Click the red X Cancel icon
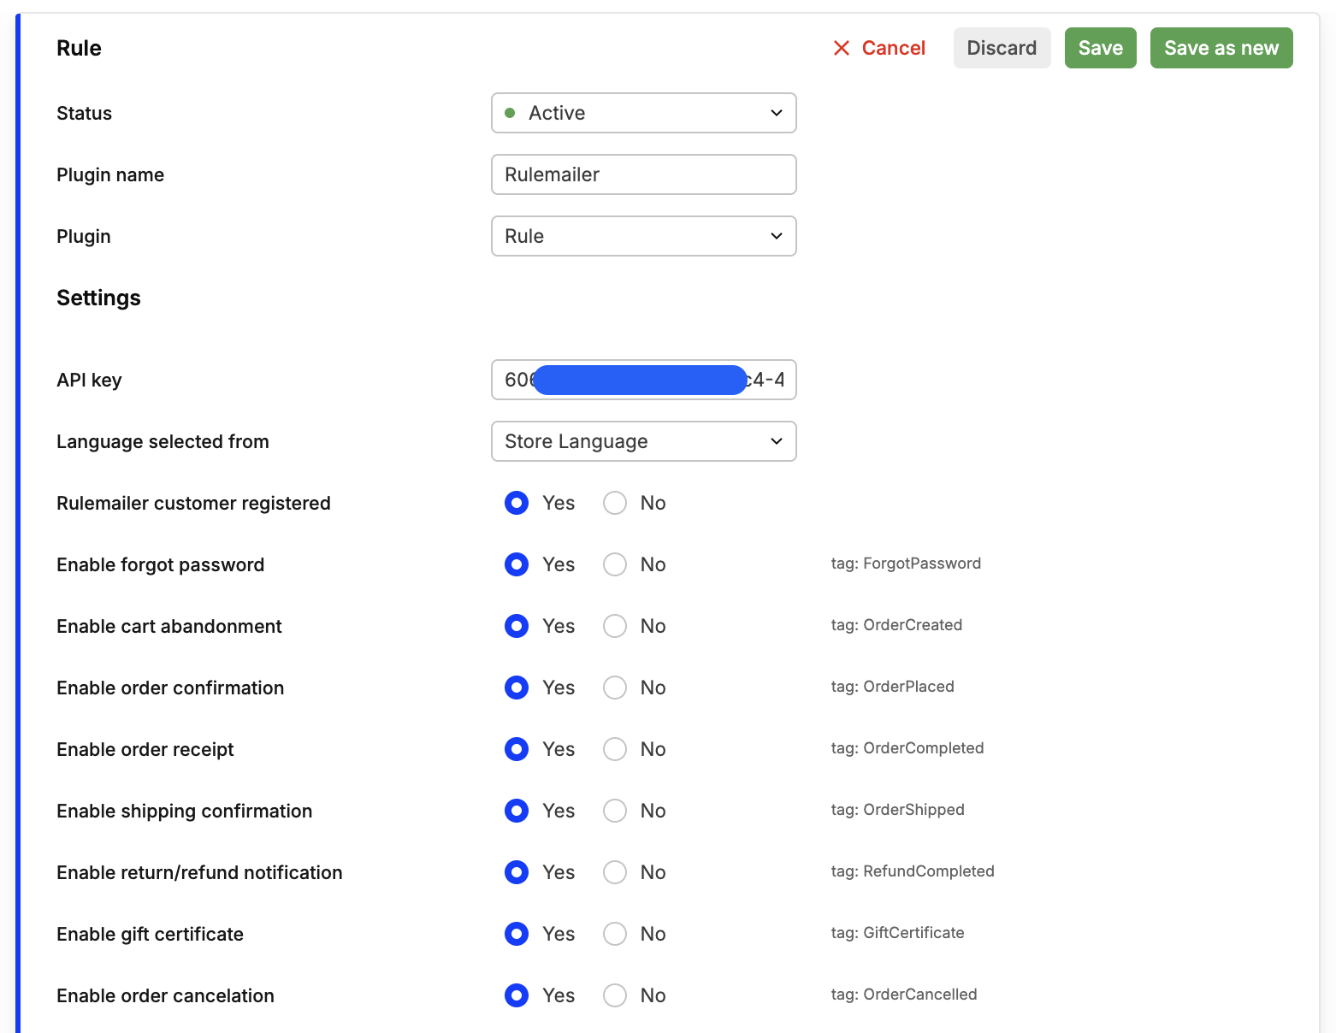Screen dimensions: 1336x1033 pyautogui.click(x=842, y=48)
